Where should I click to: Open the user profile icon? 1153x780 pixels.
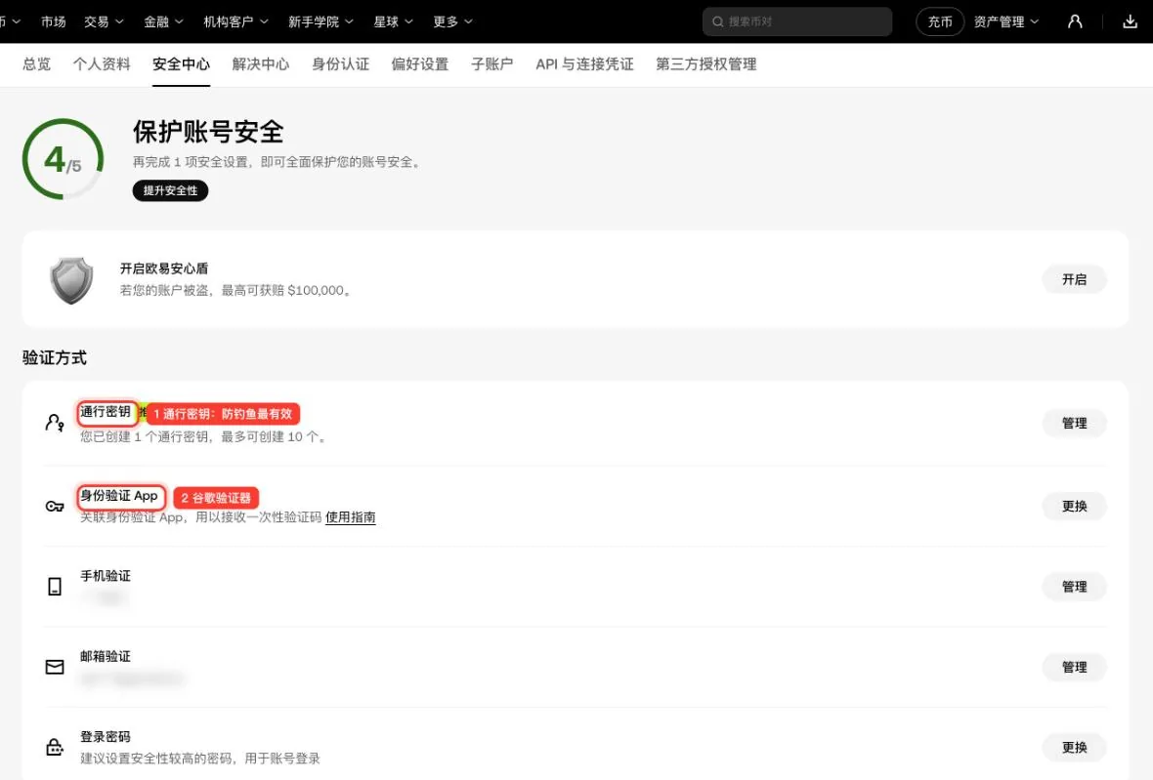[1074, 21]
